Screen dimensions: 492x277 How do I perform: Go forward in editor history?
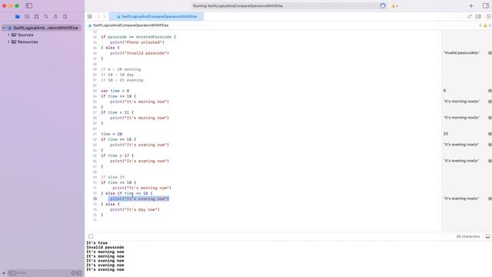[105, 16]
